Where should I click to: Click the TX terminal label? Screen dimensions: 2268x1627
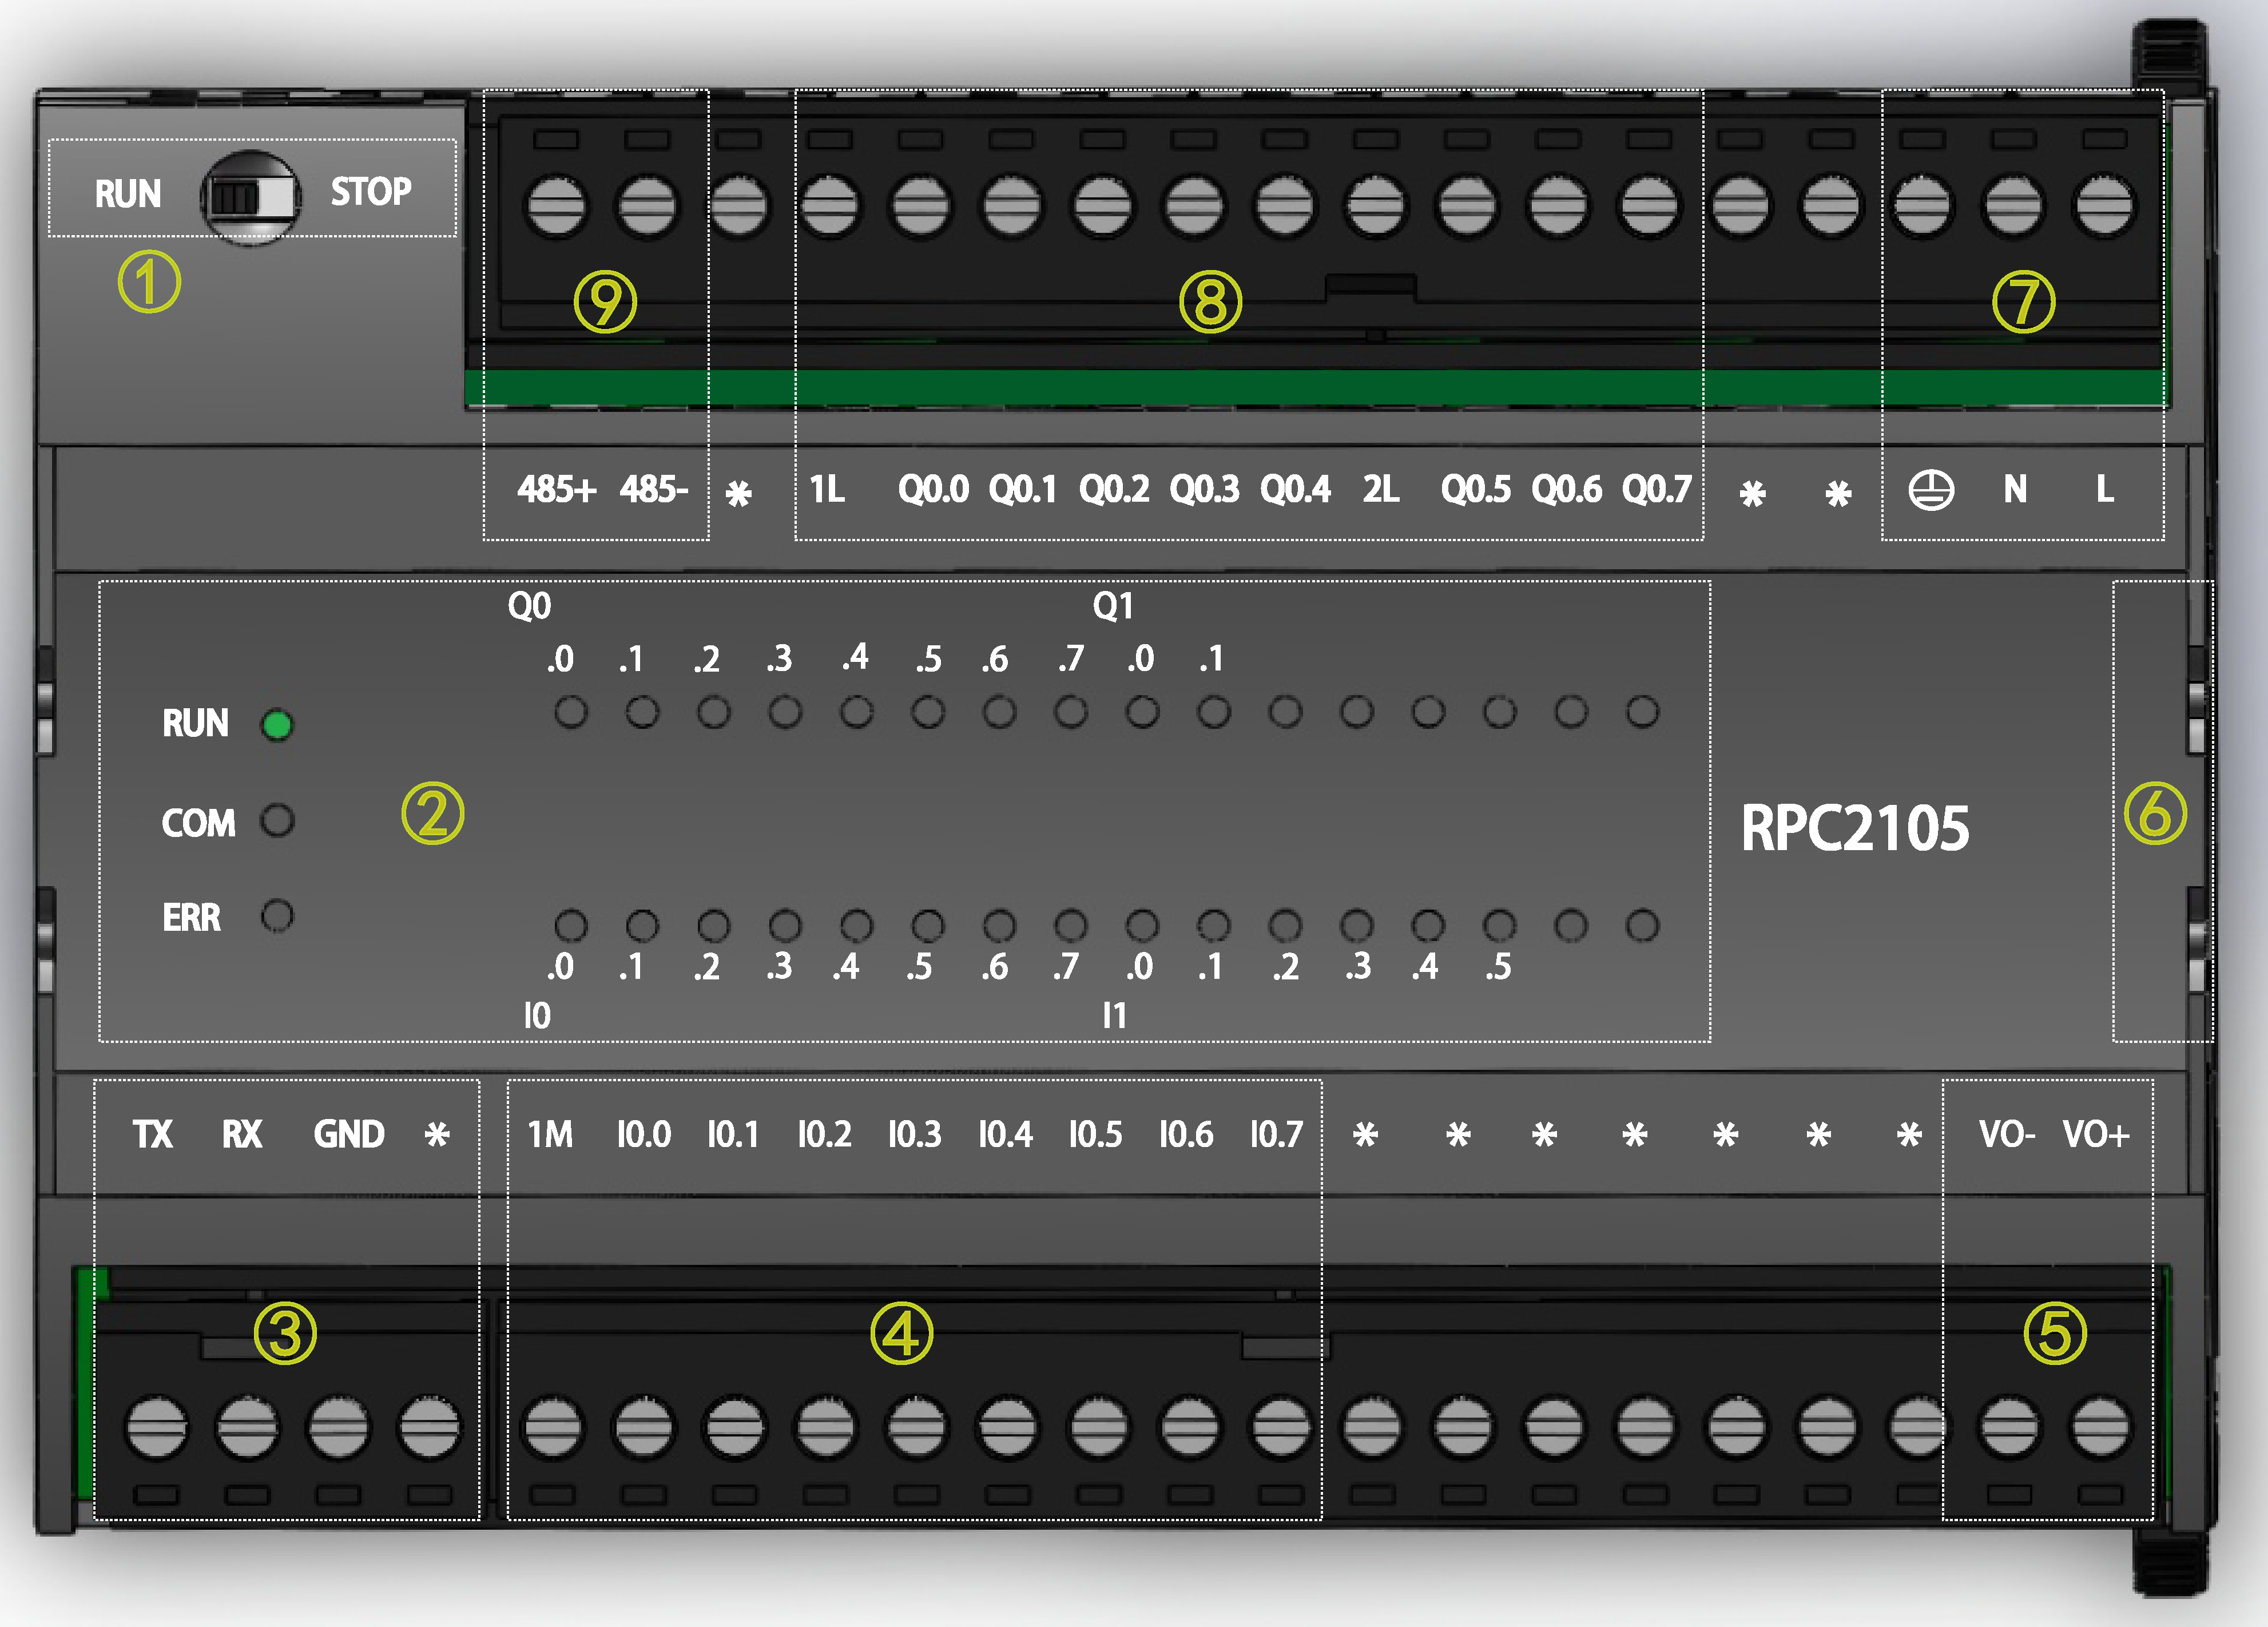click(153, 1135)
